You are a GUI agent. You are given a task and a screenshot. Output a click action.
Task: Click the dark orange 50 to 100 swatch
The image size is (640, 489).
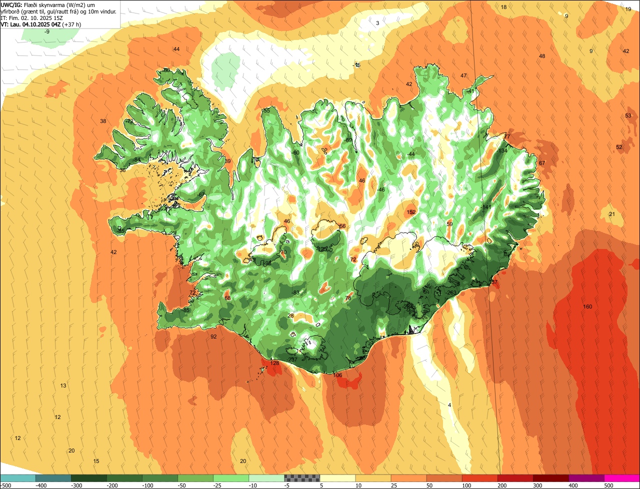[443, 478]
